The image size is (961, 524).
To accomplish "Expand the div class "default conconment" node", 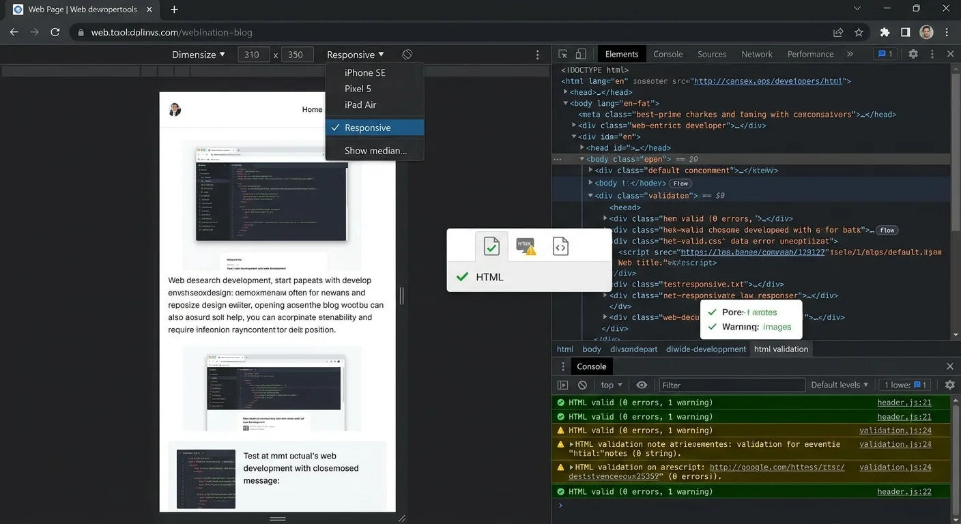I will coord(590,171).
